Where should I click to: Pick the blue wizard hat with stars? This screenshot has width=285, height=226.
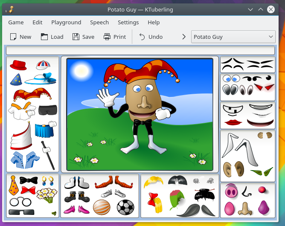pyautogui.click(x=16, y=78)
